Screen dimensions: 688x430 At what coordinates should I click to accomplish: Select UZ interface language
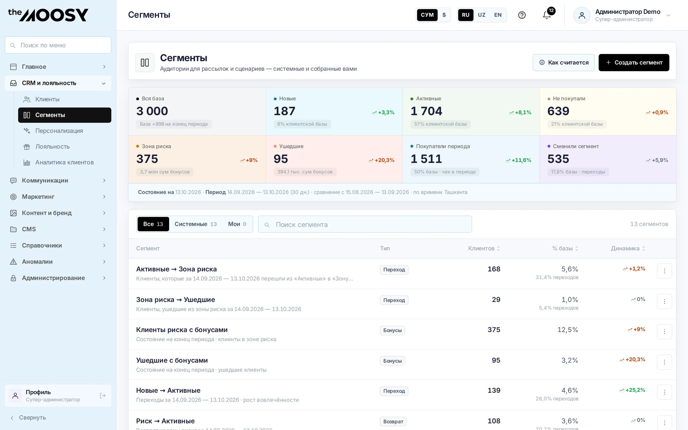click(482, 15)
